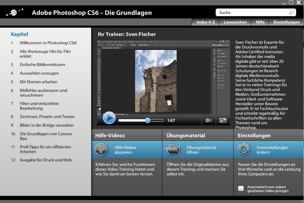
Task: Click the Photoshop video preview thumbnail
Action: [164, 78]
